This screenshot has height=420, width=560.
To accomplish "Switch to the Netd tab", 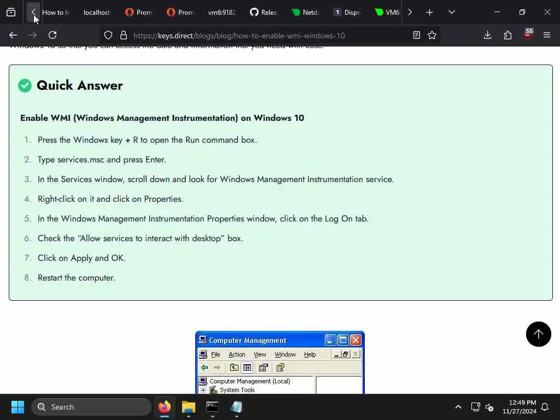I will (x=305, y=13).
